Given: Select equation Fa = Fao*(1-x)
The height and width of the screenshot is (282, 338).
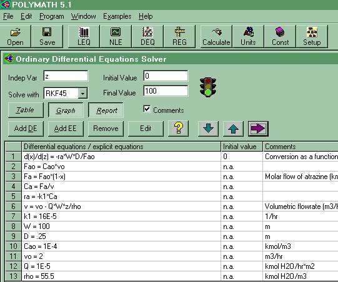Looking at the screenshot, I should [121, 177].
